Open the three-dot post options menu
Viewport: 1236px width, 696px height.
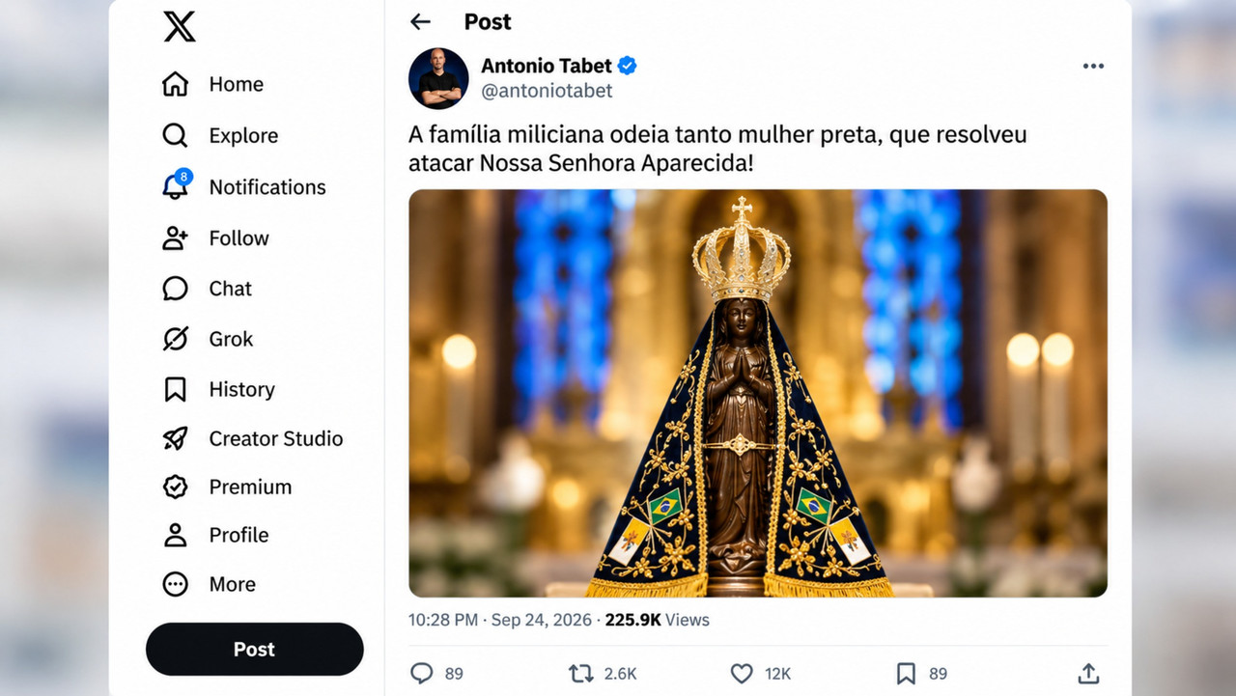1093,66
